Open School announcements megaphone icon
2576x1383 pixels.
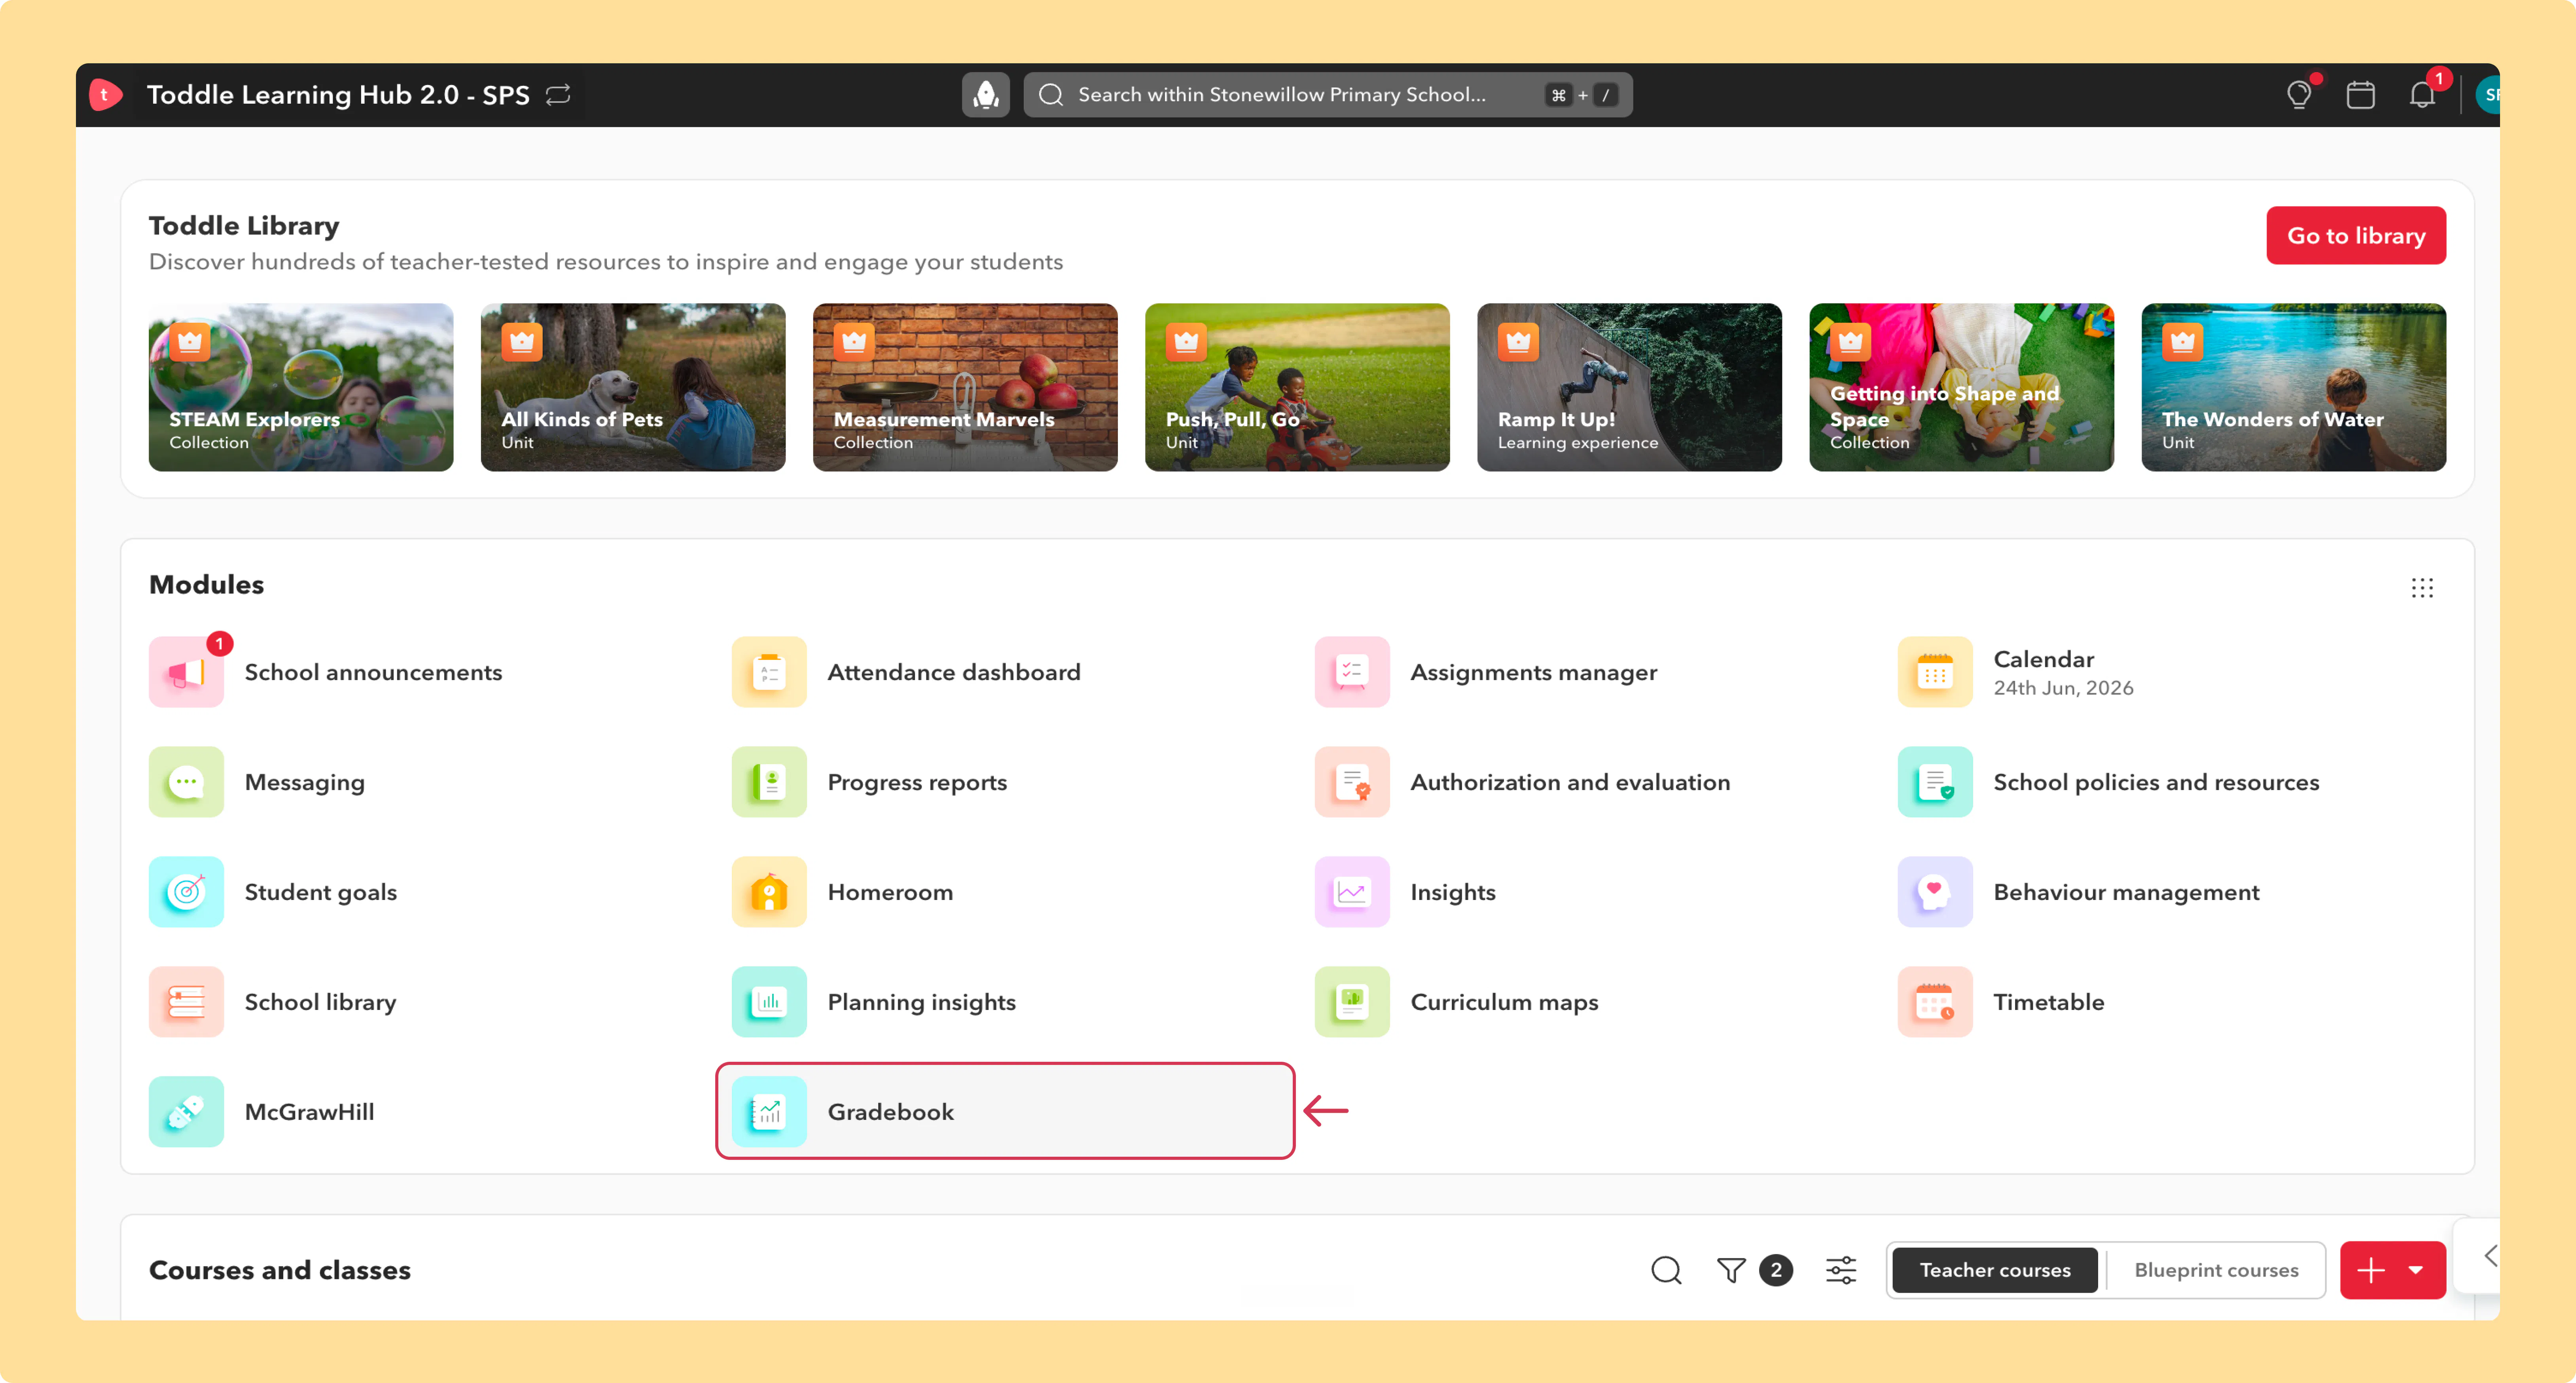(186, 672)
